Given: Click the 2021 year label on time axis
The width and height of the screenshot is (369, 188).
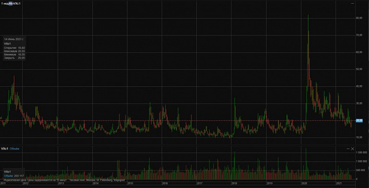Looking at the screenshot, I should pyautogui.click(x=339, y=183).
